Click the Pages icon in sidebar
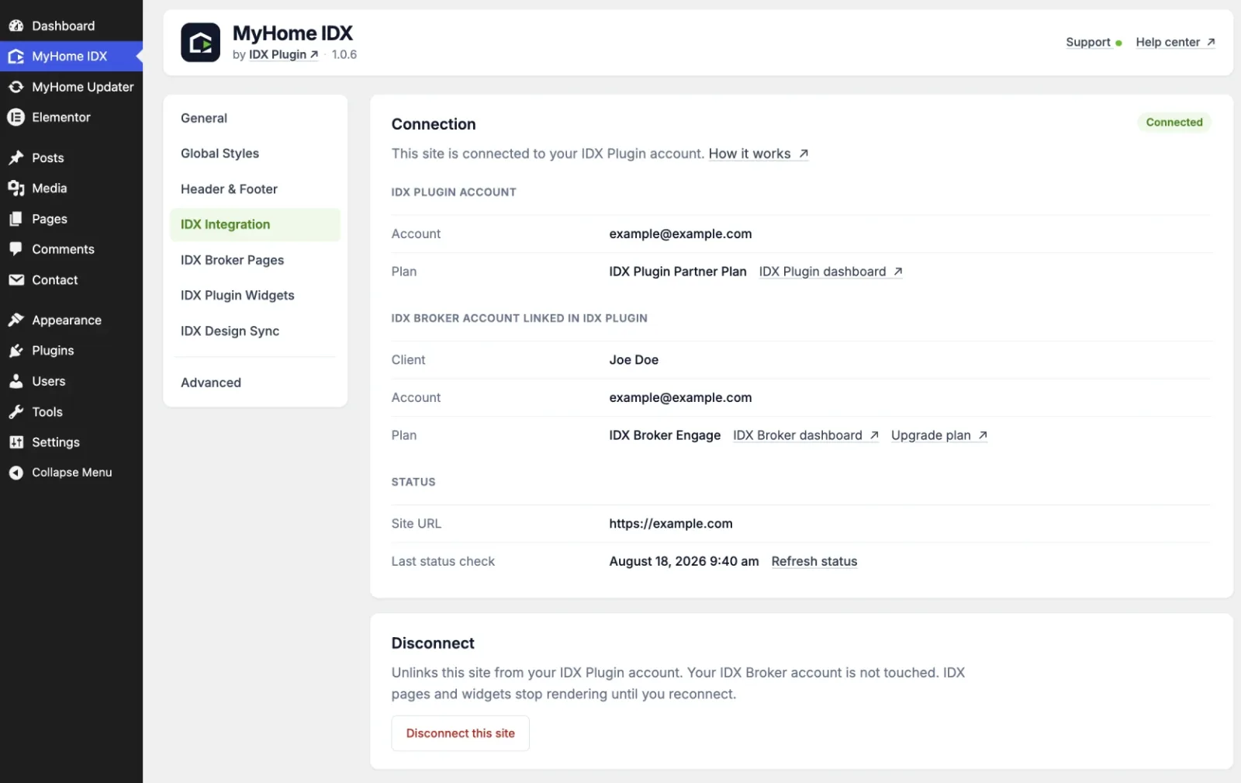This screenshot has width=1241, height=783. coord(16,219)
